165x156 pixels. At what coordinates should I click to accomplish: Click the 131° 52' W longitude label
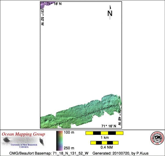[x=43, y=17]
